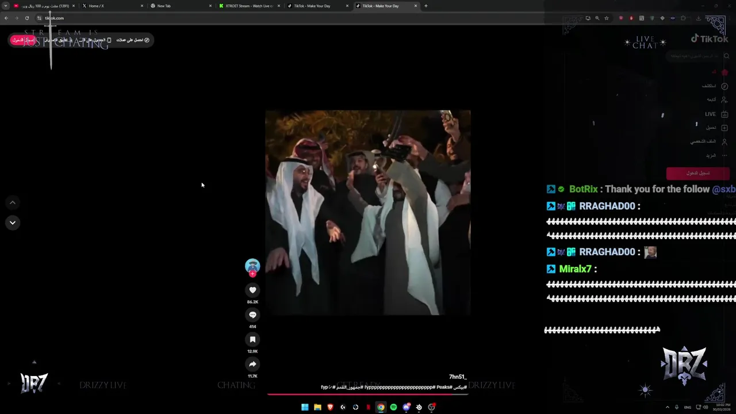Like the TikTok video with heart icon
This screenshot has width=736, height=414.
(x=252, y=290)
